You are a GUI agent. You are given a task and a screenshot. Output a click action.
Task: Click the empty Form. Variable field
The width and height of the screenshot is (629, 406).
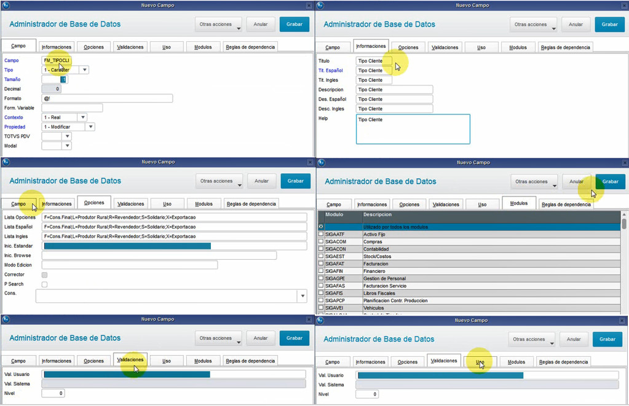[x=72, y=108]
